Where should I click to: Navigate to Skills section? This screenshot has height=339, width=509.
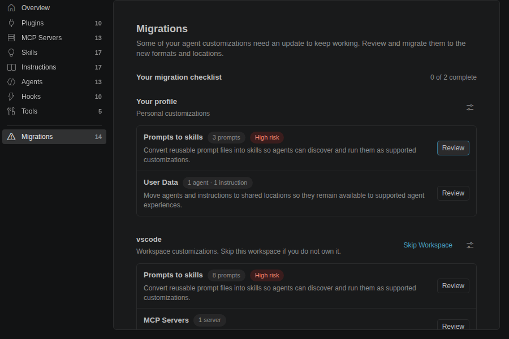(x=54, y=53)
